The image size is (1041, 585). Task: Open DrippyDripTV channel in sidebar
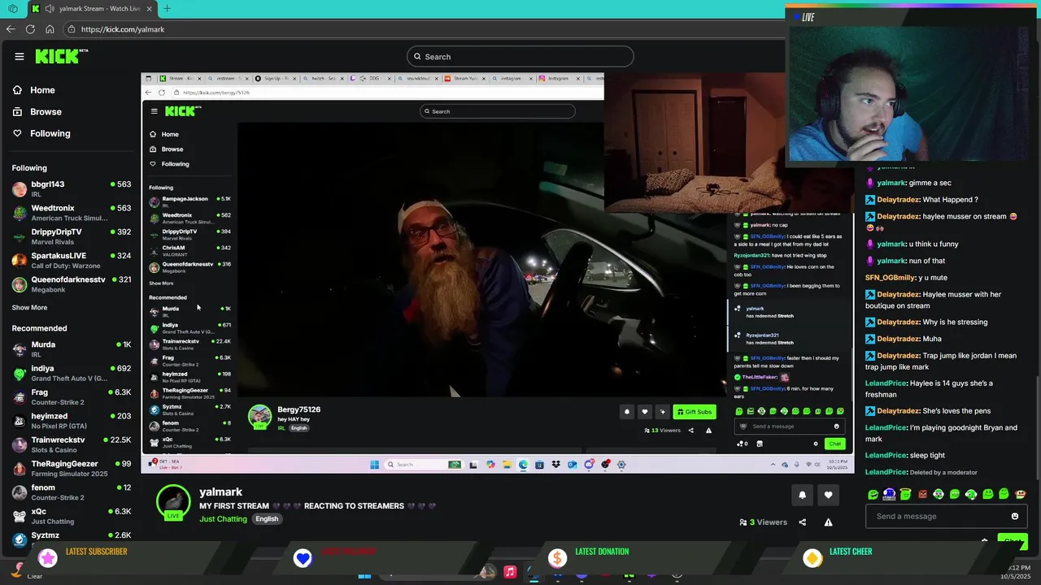tap(72, 236)
